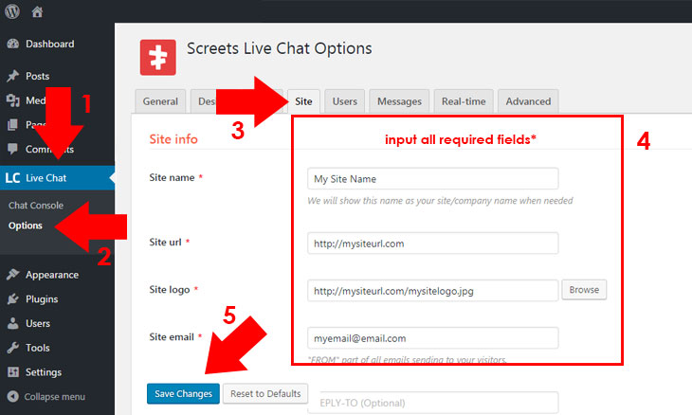692x415 pixels.
Task: Click the site/company name hint text
Action: click(x=440, y=201)
